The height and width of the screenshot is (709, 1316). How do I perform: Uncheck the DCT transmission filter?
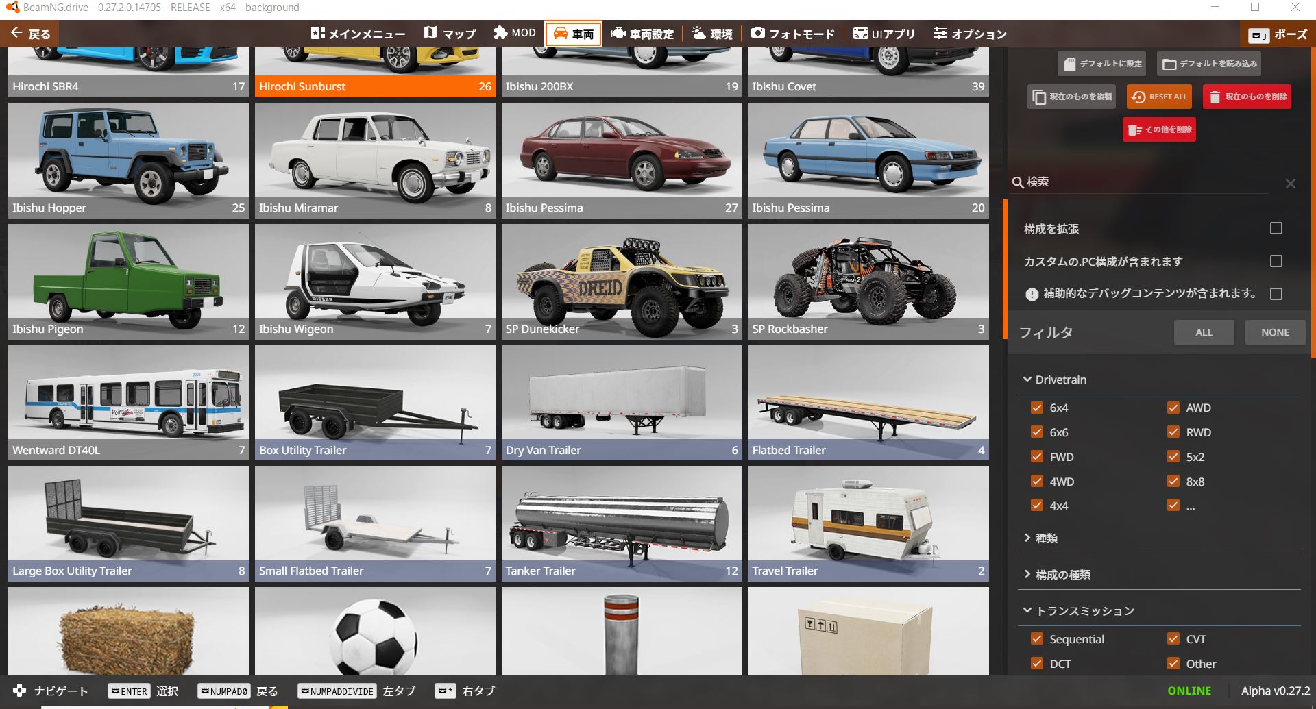[x=1037, y=664]
